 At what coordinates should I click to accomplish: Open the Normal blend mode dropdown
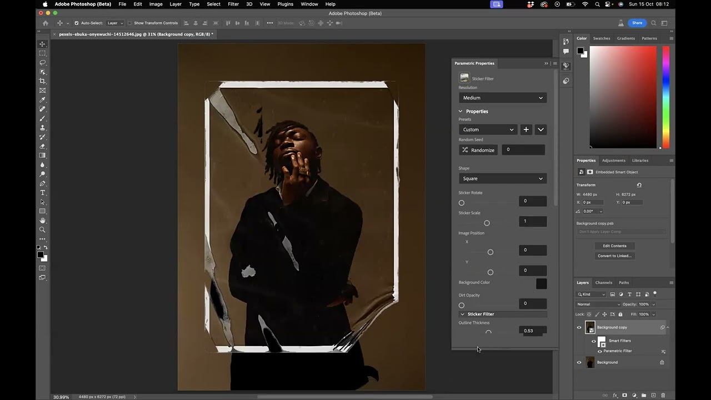click(598, 304)
